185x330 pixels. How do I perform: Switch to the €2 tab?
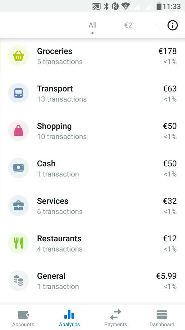[128, 25]
